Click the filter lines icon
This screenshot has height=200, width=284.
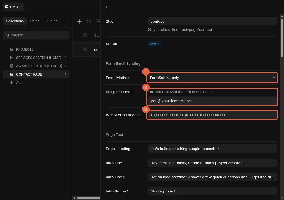coord(98,21)
